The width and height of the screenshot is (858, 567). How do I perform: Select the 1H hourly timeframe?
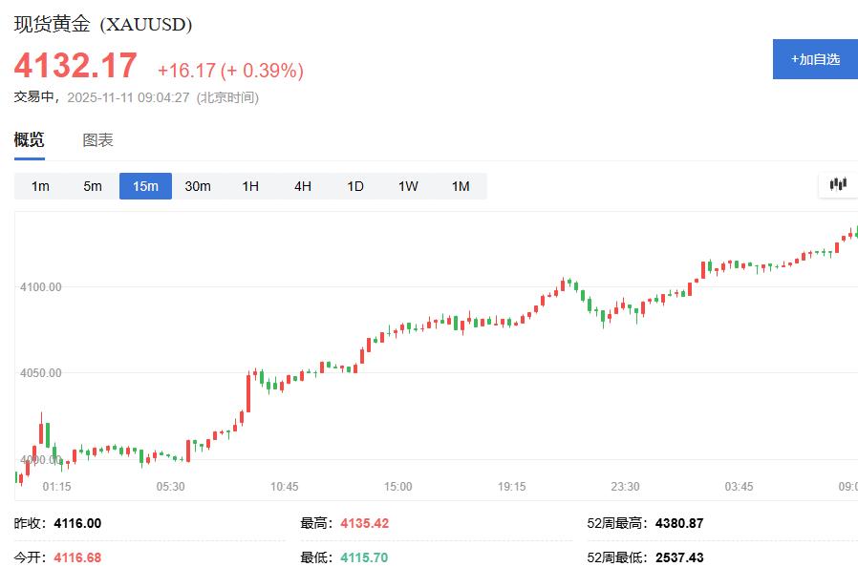point(249,186)
